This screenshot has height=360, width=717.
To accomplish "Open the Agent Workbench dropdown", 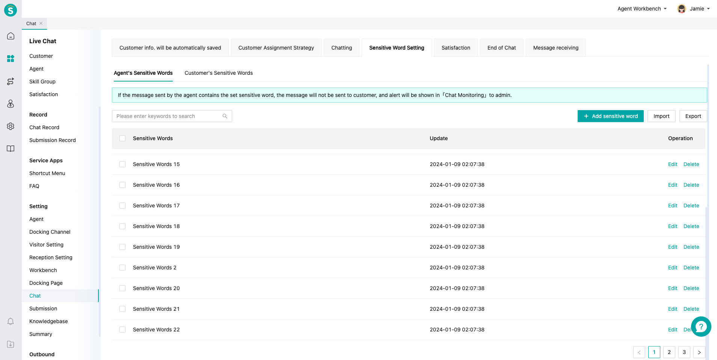I will tap(642, 9).
